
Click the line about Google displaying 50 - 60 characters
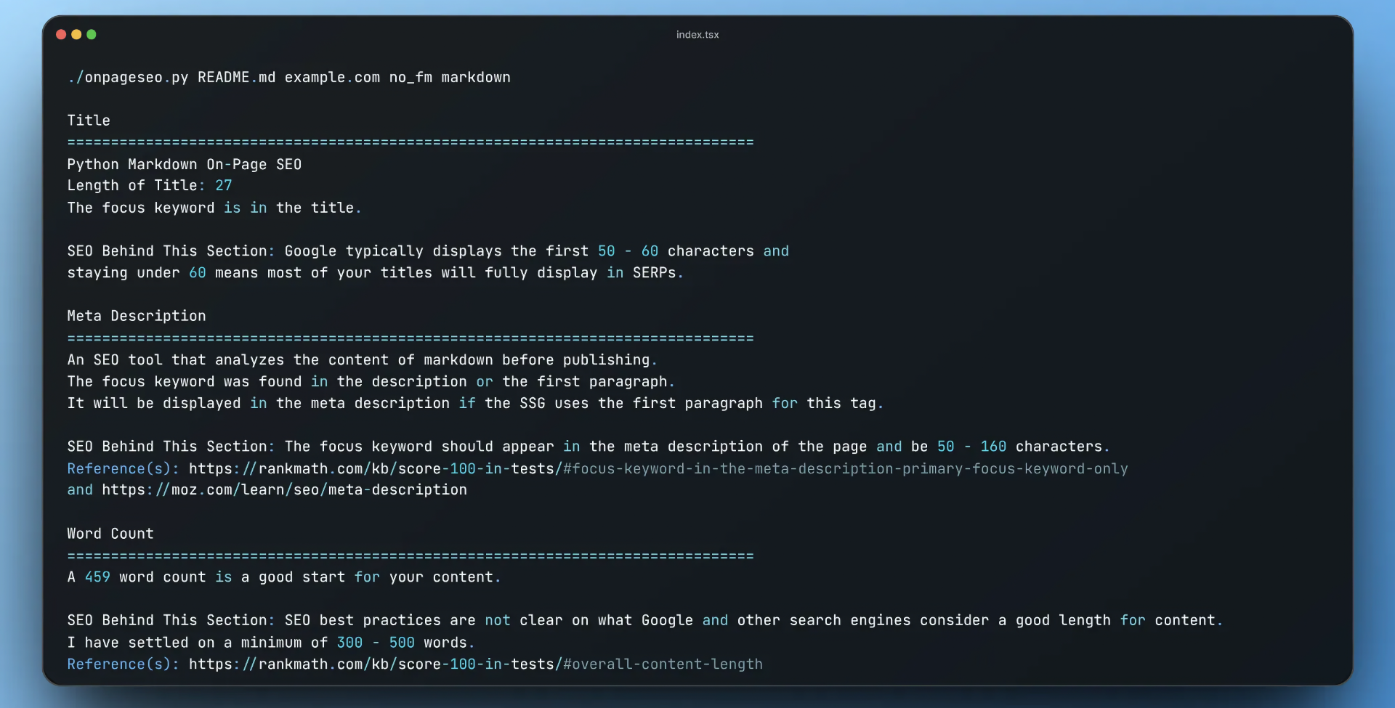[428, 251]
